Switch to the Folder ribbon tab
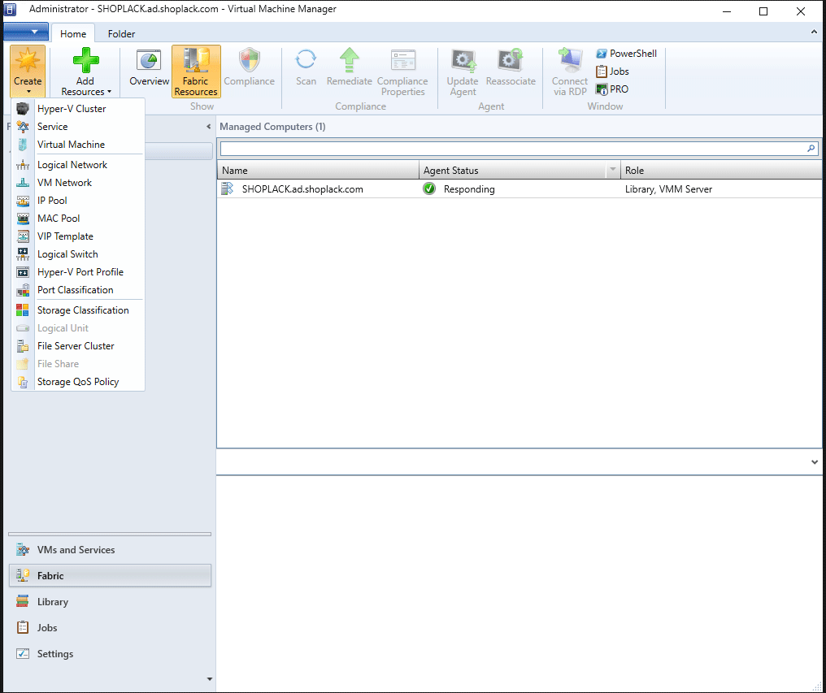The height and width of the screenshot is (693, 826). coord(122,33)
